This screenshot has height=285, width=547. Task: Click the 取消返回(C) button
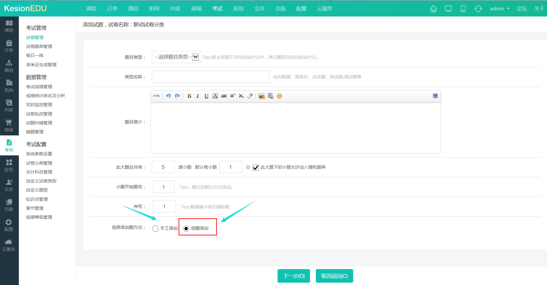click(x=334, y=276)
